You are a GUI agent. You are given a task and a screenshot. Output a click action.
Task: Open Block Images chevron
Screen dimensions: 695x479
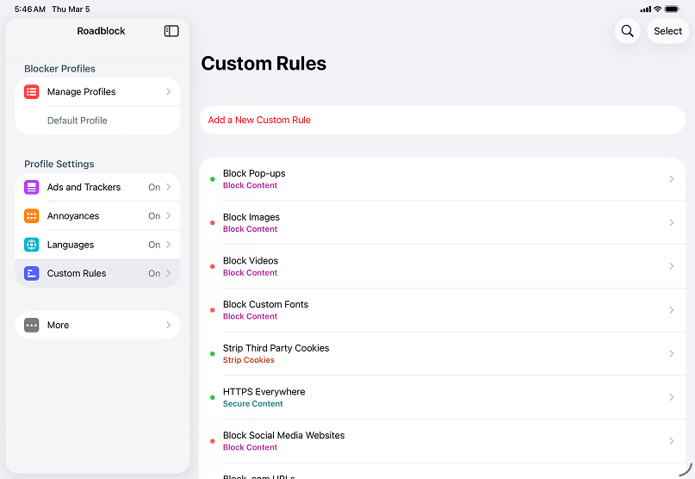[x=672, y=222]
